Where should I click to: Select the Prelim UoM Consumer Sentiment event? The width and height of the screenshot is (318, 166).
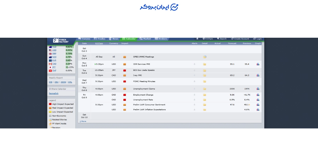(149, 105)
